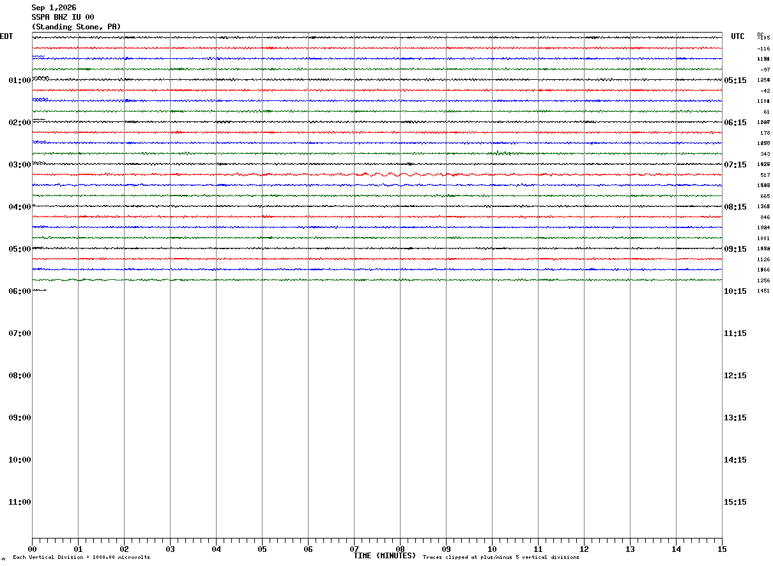Click the 07 minute axis tick label
The height and width of the screenshot is (566, 773).
pos(354,549)
